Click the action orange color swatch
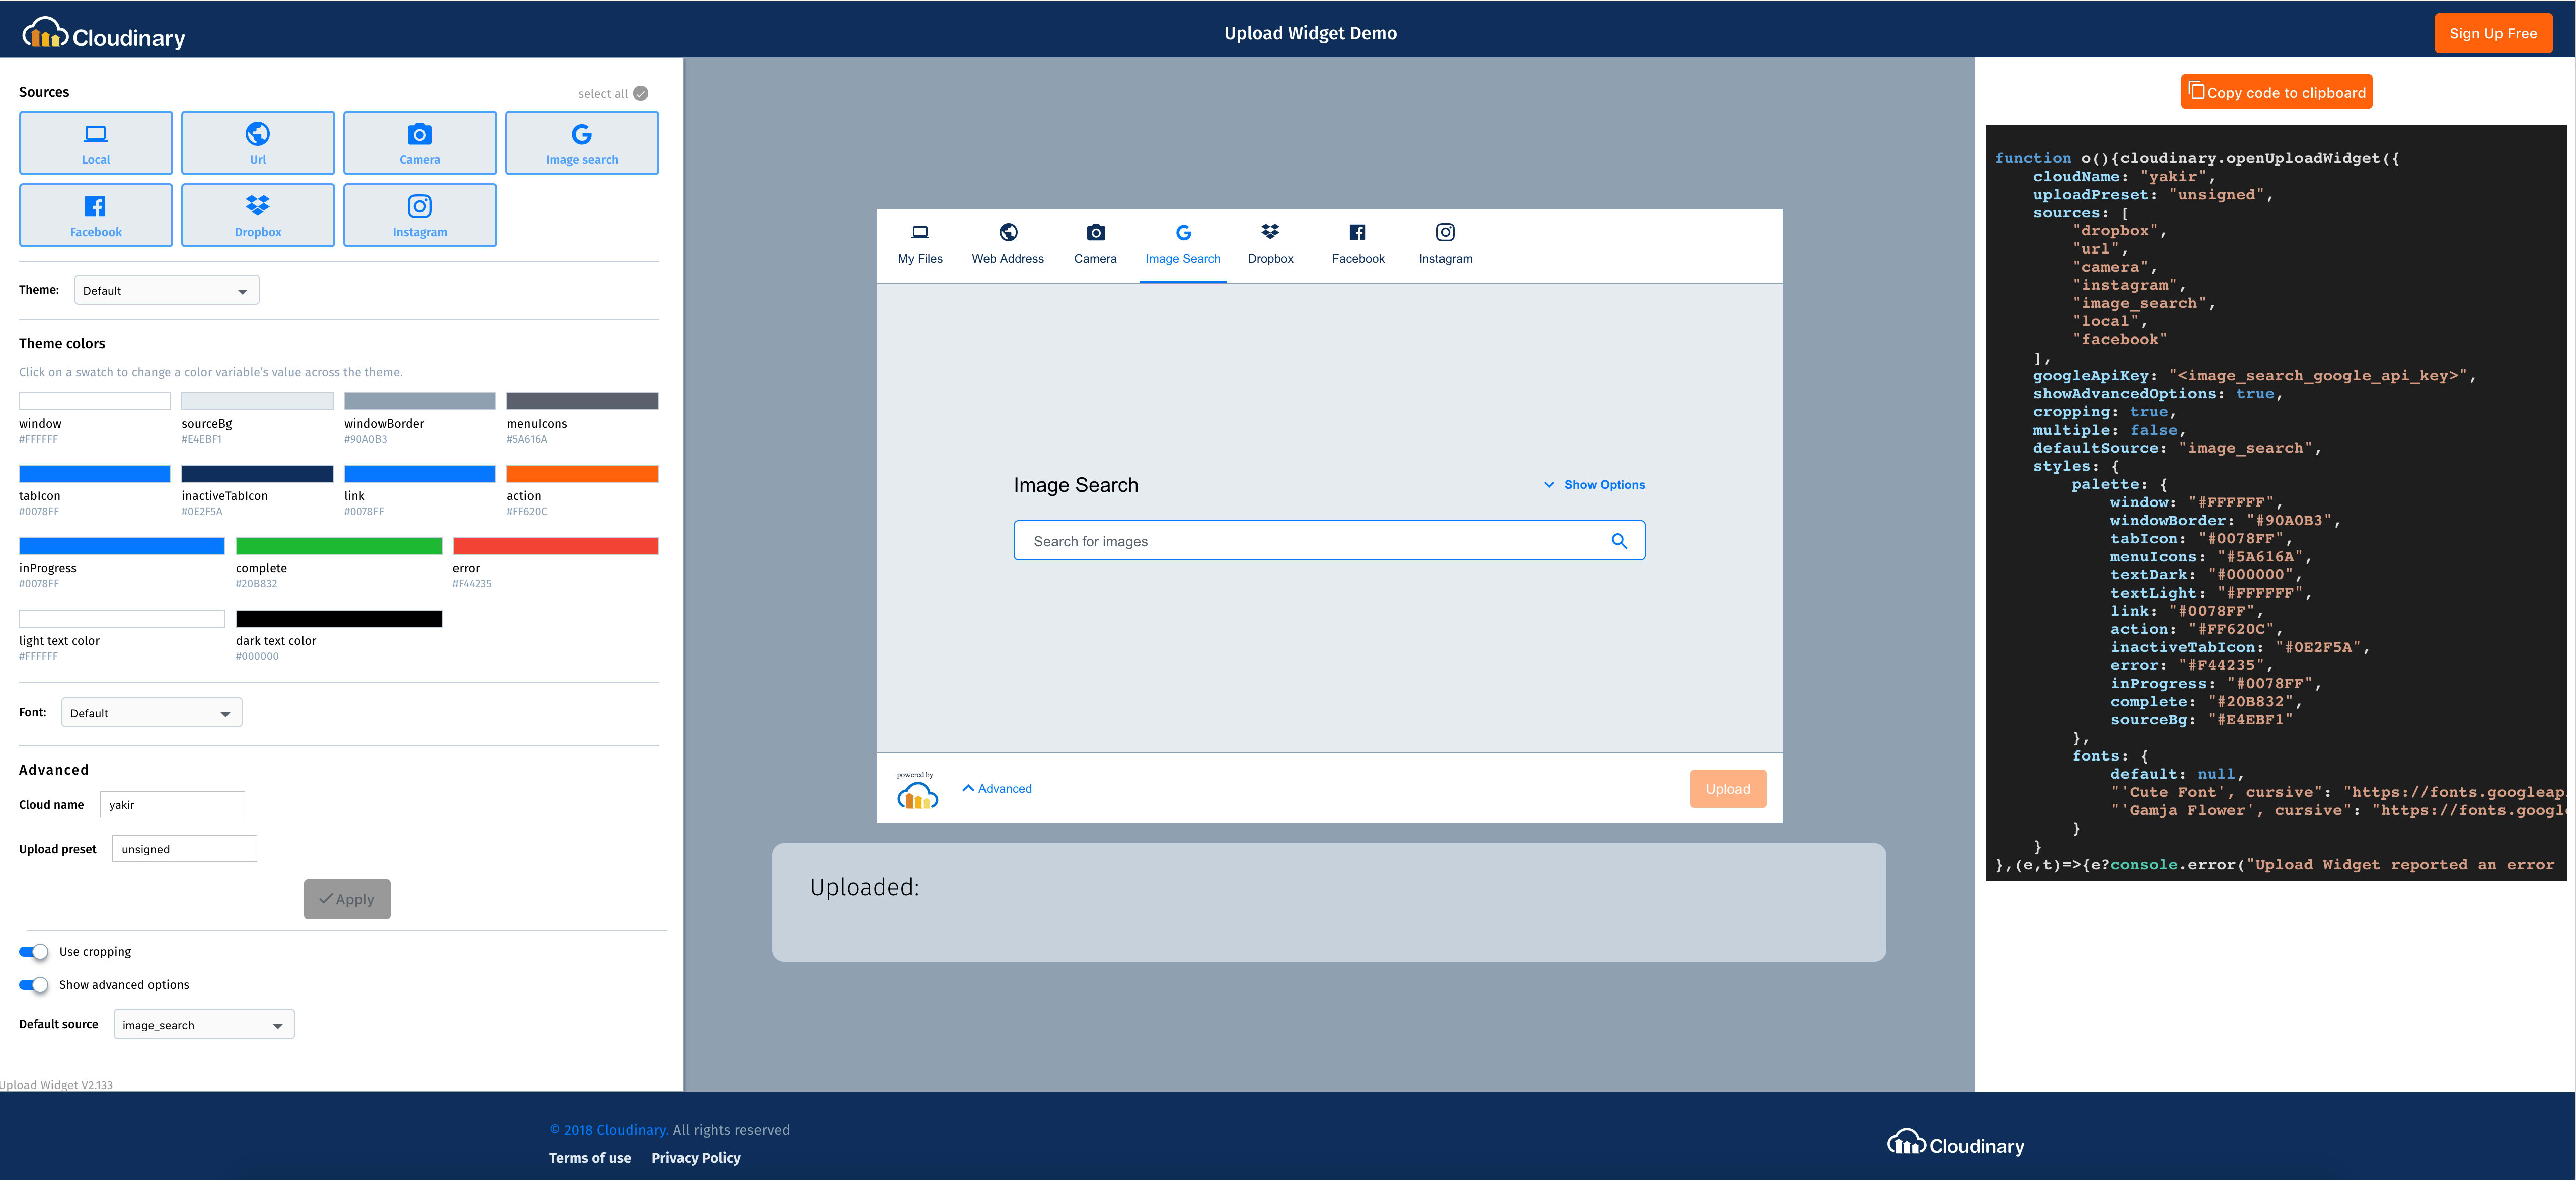This screenshot has width=2576, height=1180. tap(582, 474)
